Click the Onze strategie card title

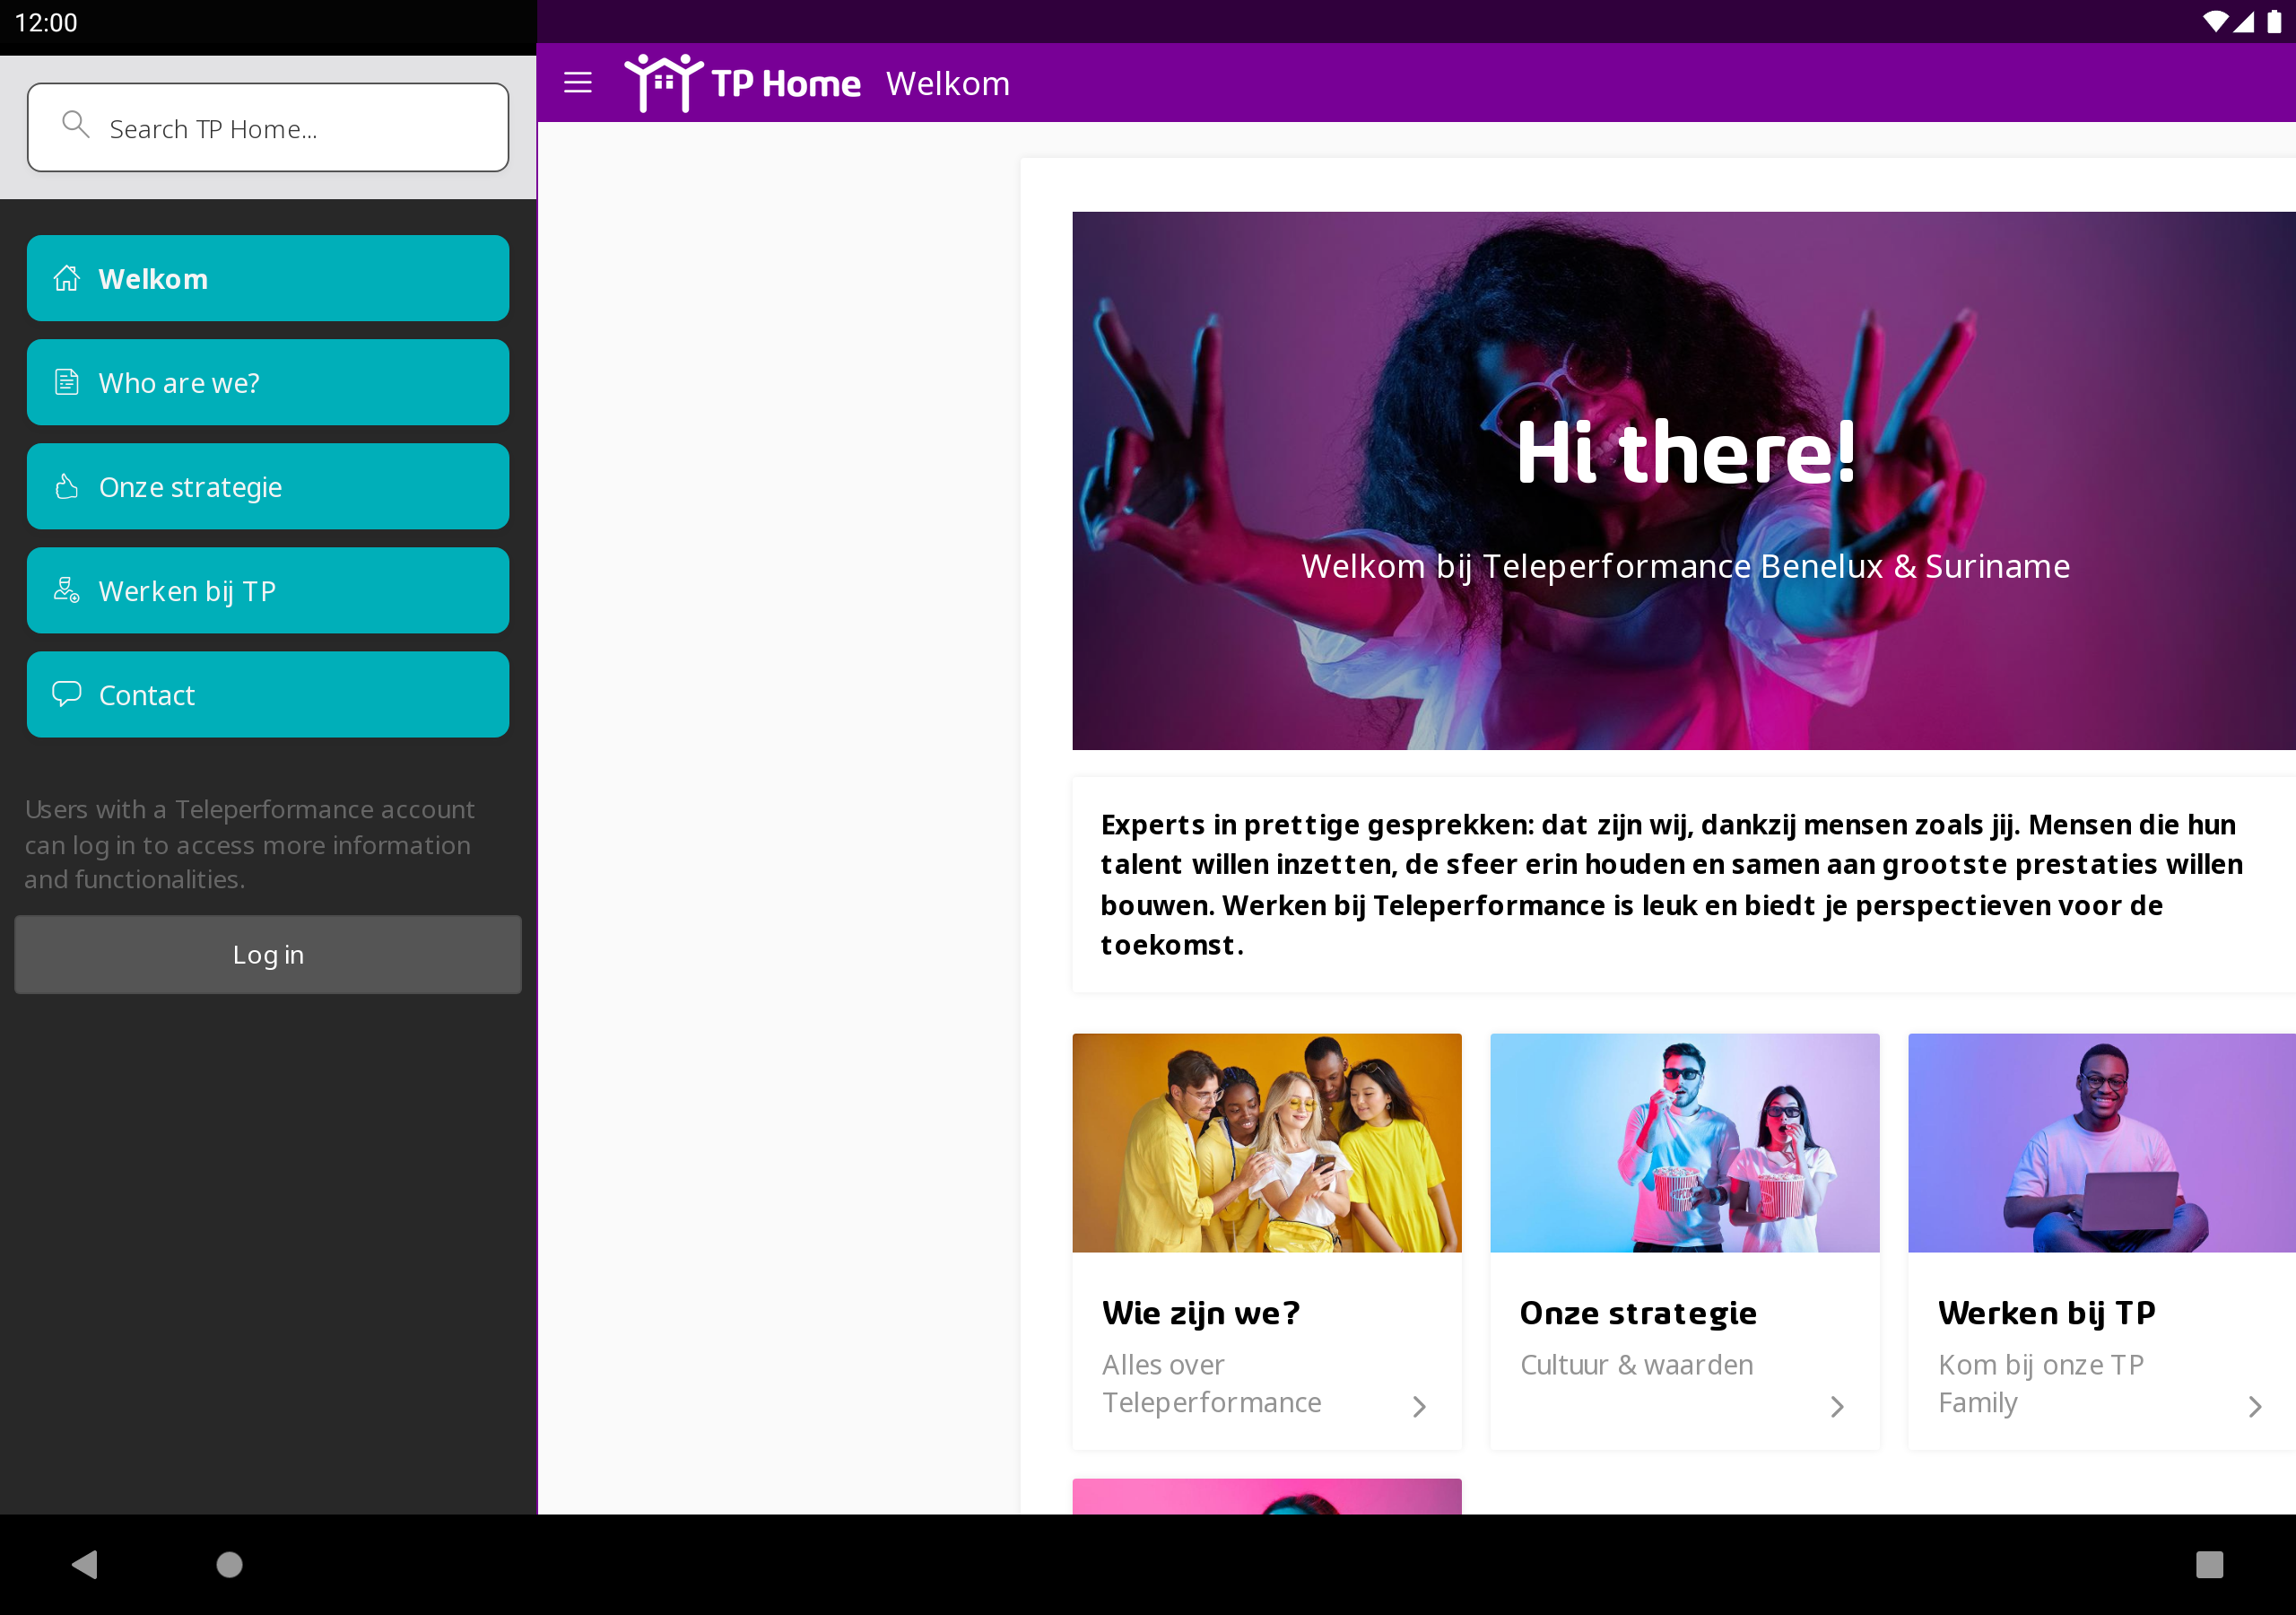click(x=1638, y=1313)
